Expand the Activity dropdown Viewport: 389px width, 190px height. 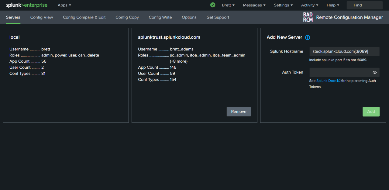(310, 5)
